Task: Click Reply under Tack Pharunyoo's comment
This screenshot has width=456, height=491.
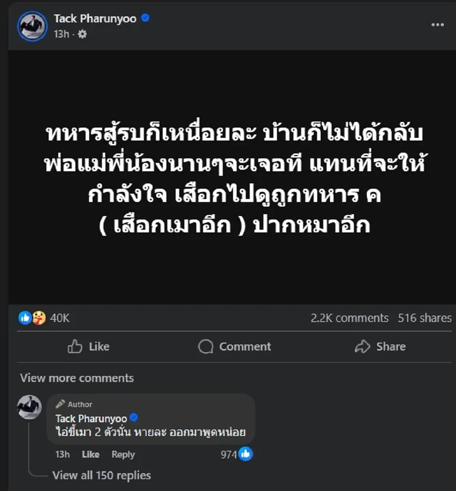Action: pyautogui.click(x=123, y=454)
